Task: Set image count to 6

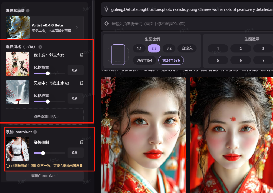Action: point(241,60)
